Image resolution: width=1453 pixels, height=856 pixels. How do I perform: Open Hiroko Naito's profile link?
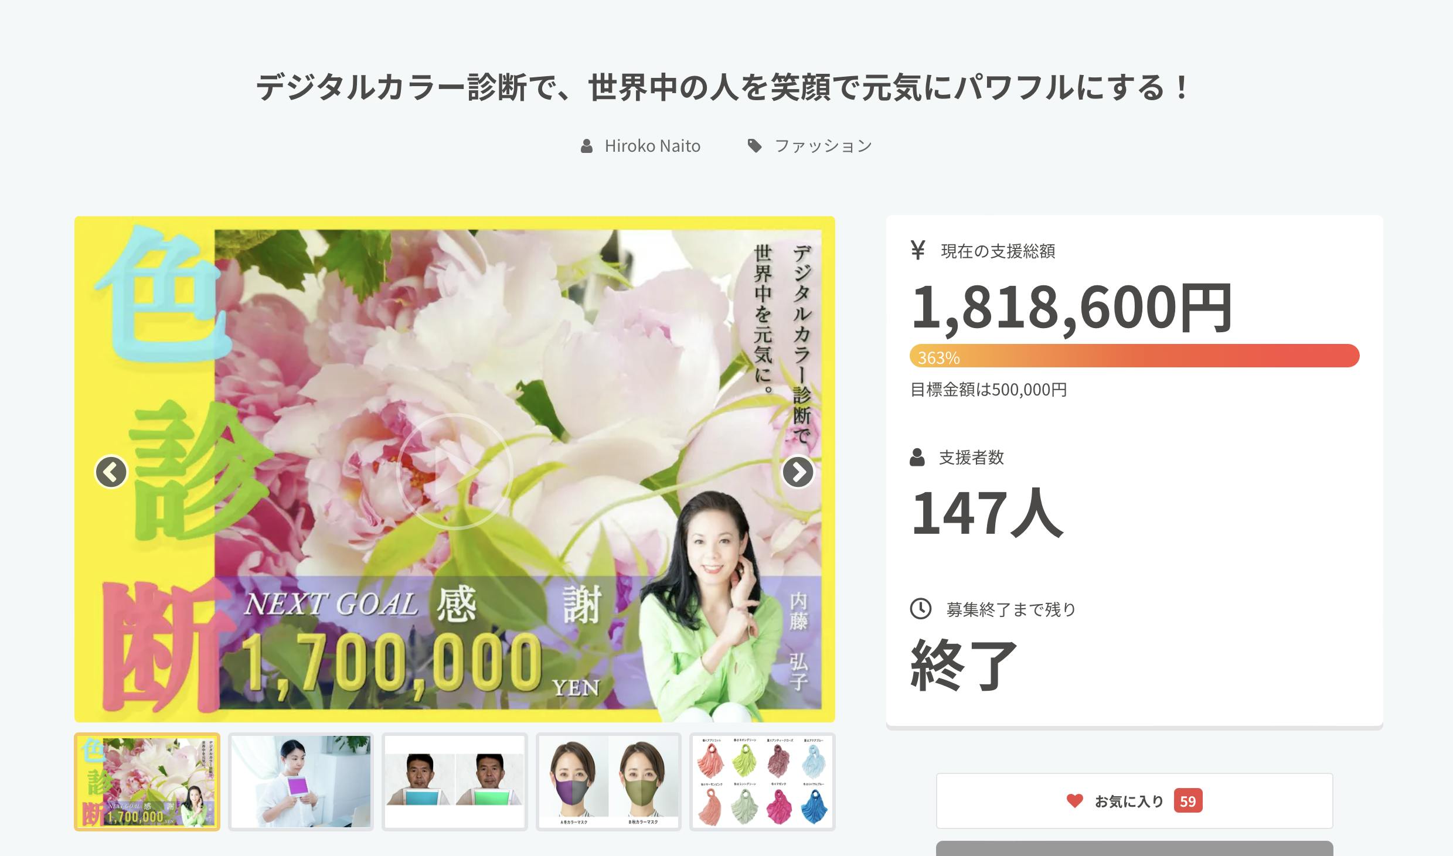point(652,146)
